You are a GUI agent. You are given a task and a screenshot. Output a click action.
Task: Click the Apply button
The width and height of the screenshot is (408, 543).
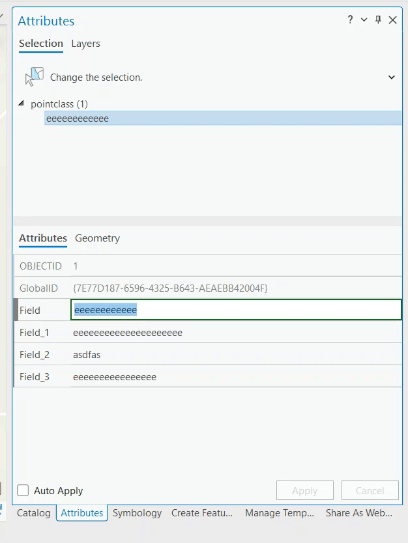[x=304, y=491]
